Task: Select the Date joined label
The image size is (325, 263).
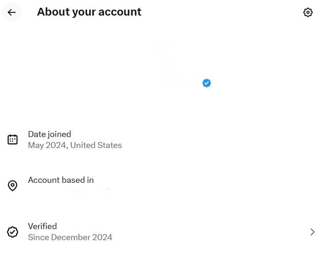Action: (50, 134)
